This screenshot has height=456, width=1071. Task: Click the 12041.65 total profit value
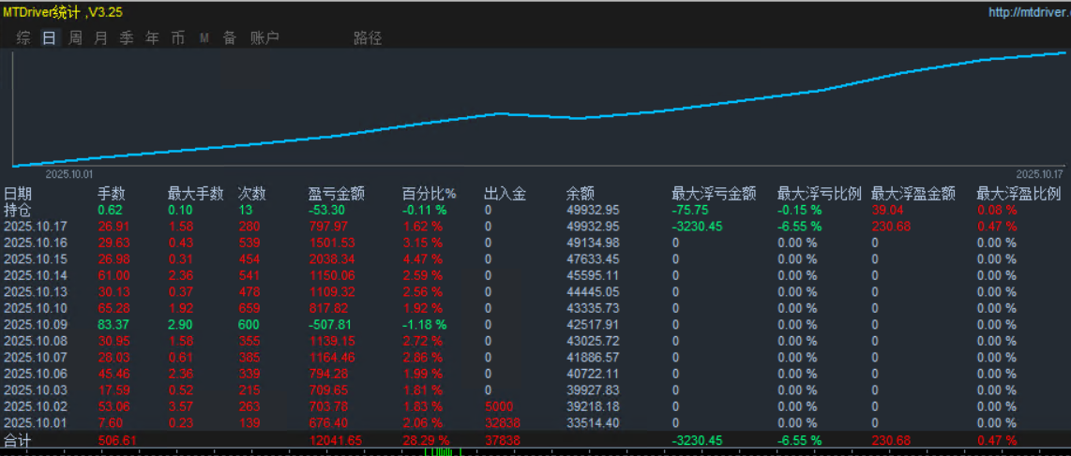(x=335, y=440)
